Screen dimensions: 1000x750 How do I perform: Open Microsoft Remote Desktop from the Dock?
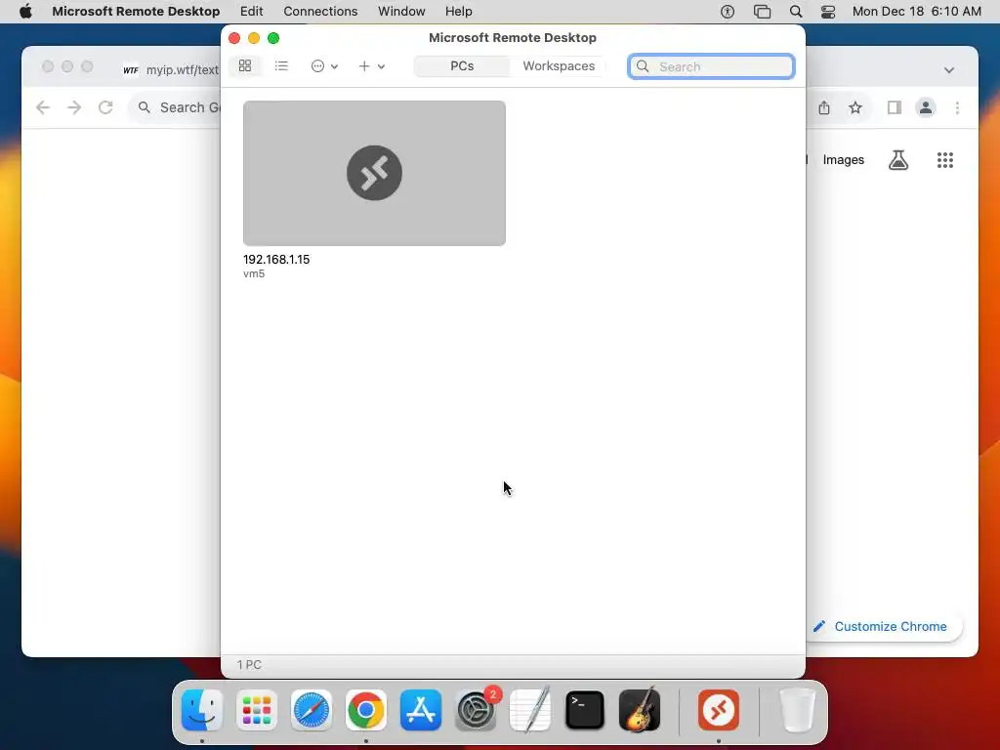tap(719, 710)
